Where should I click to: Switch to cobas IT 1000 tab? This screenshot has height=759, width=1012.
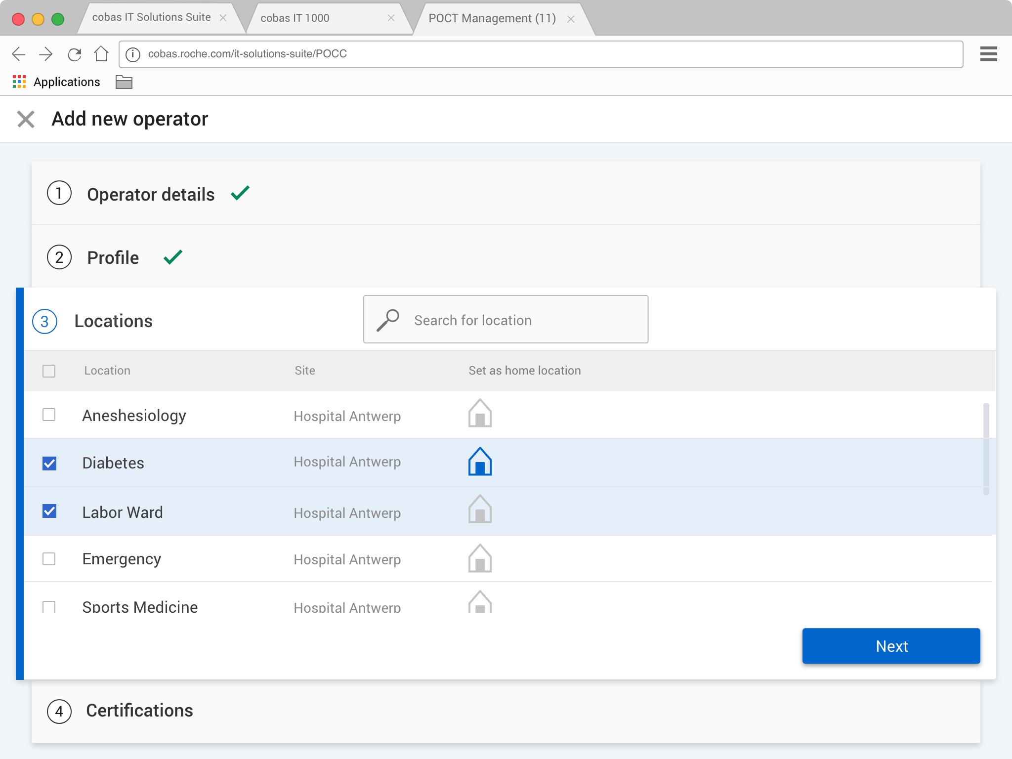tap(295, 18)
